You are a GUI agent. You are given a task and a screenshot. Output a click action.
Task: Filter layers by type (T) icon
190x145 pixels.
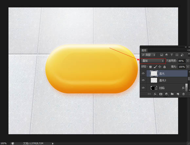point(172,55)
